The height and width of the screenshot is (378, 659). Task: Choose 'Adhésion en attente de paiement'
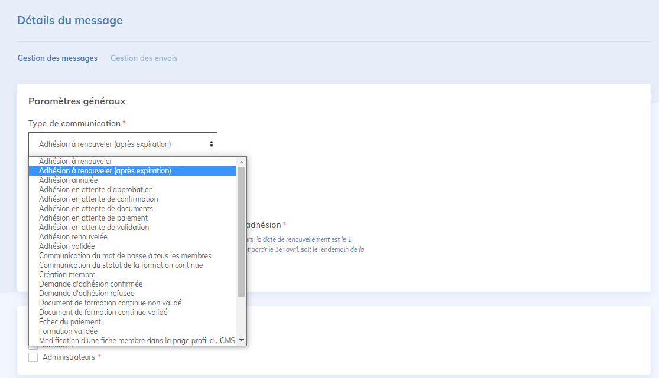tap(93, 218)
